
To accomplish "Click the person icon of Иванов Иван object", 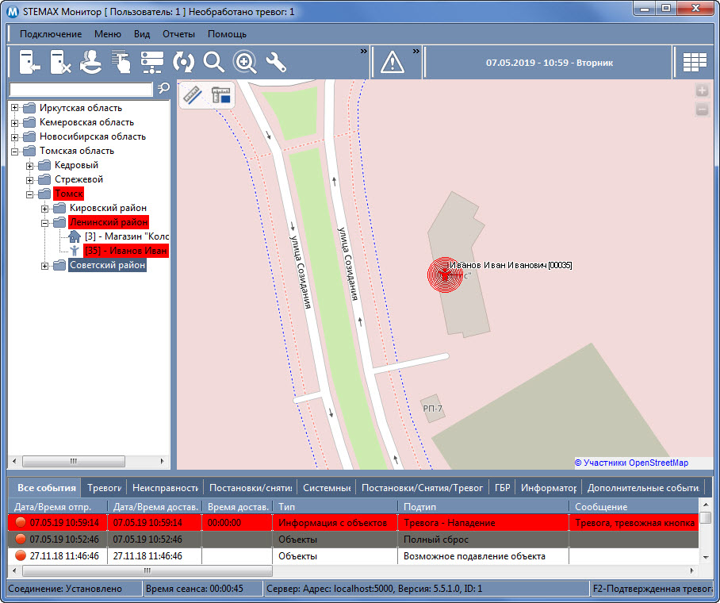I will [75, 251].
